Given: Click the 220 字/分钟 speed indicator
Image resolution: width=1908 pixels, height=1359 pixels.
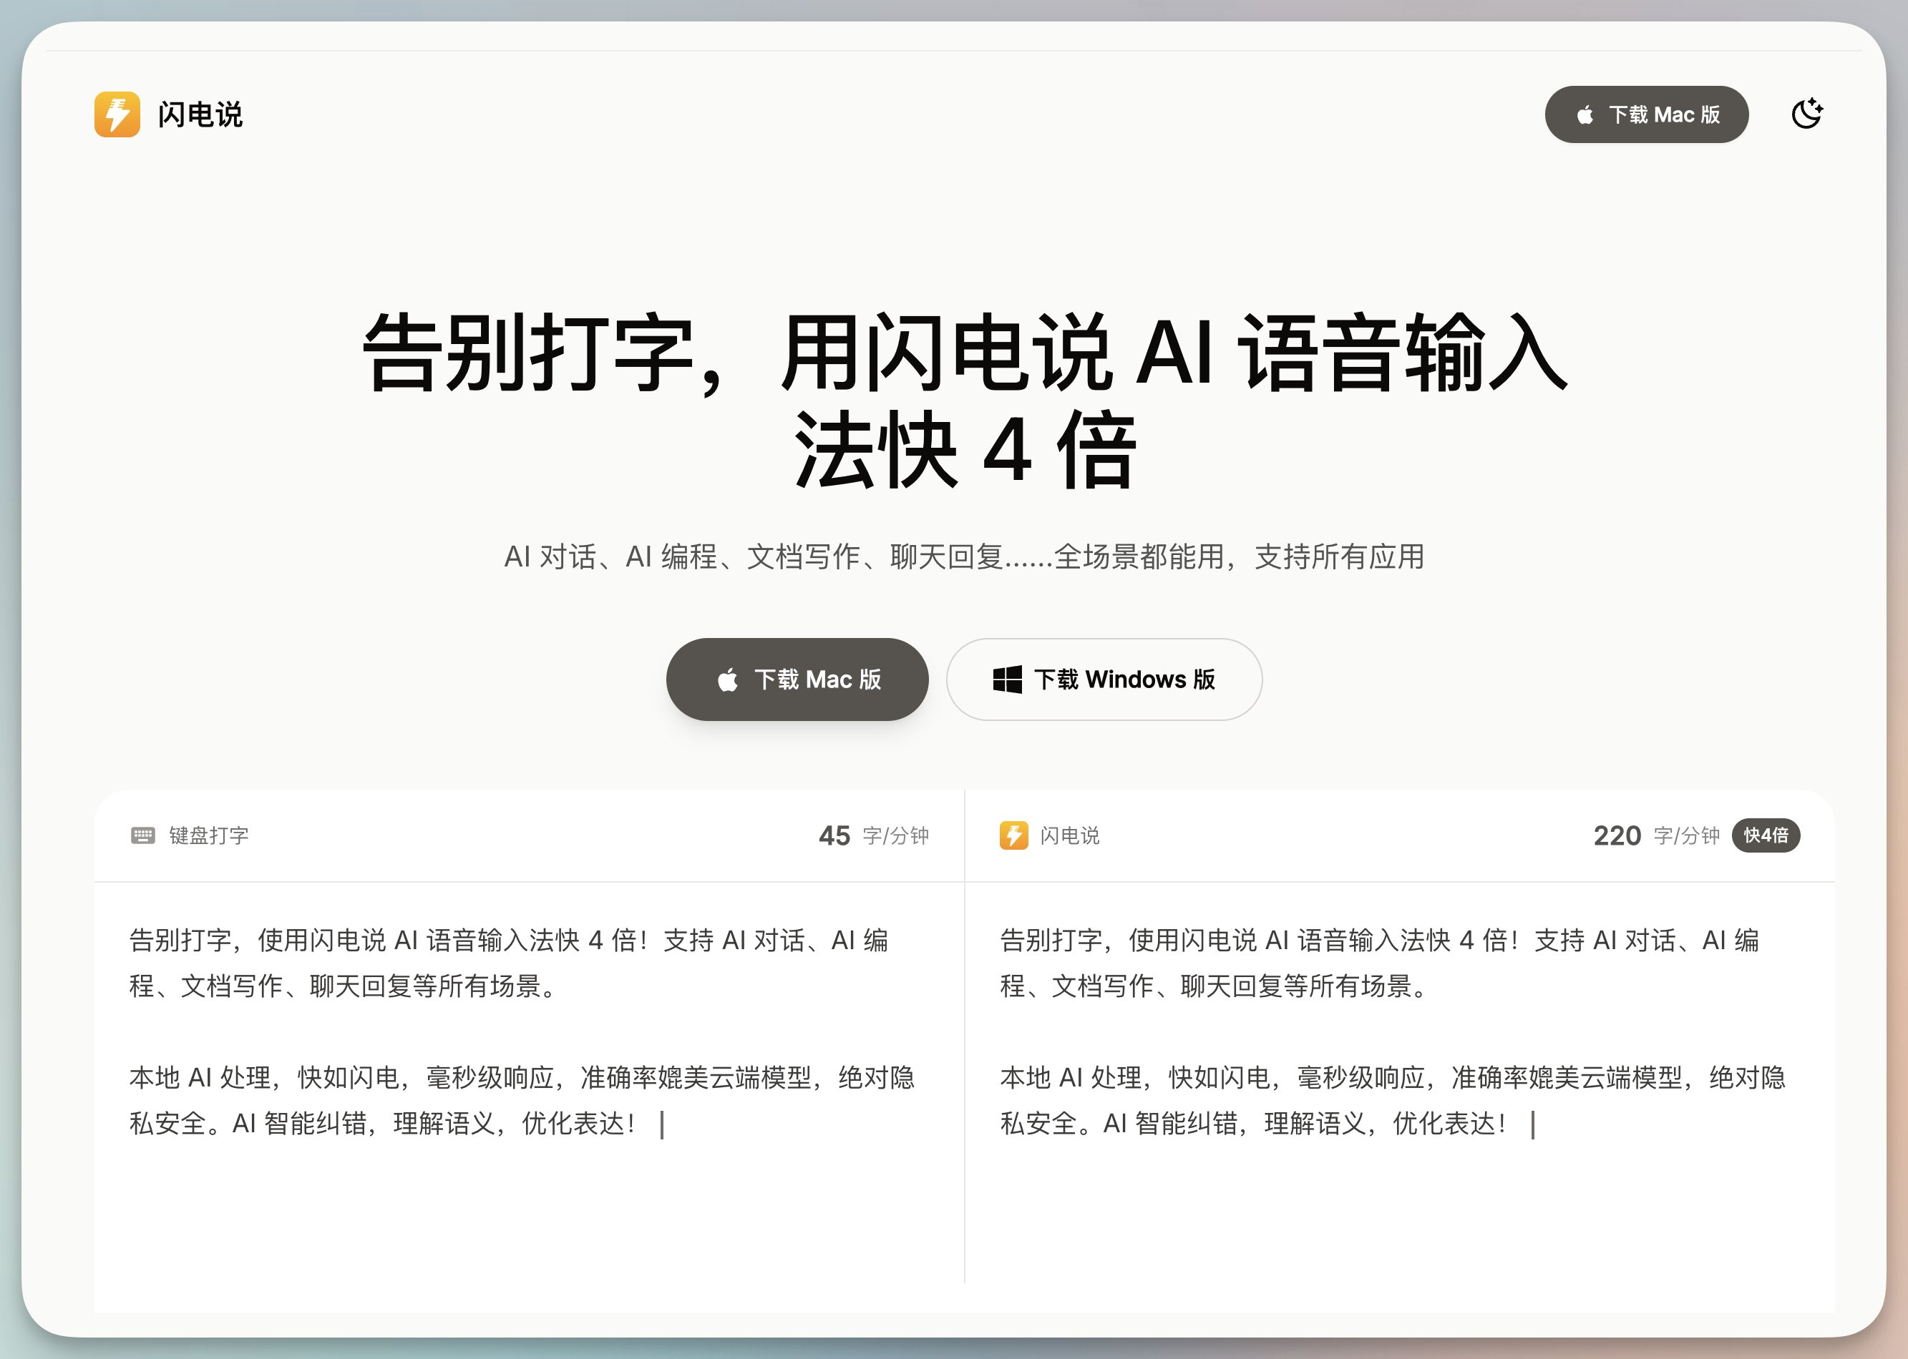Looking at the screenshot, I should click(1655, 835).
